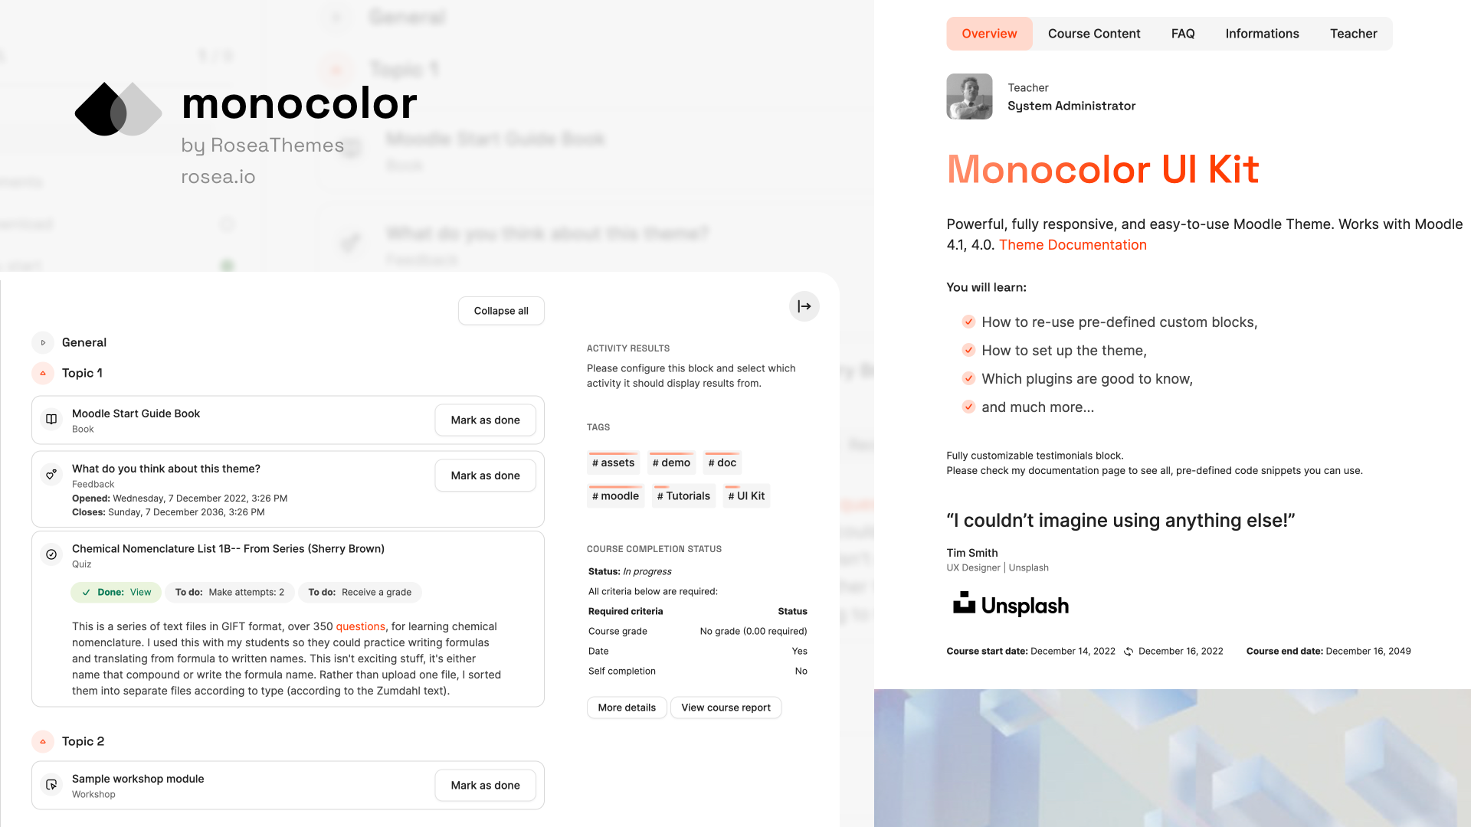Click the assets tag filter
The height and width of the screenshot is (827, 1471).
[612, 463]
